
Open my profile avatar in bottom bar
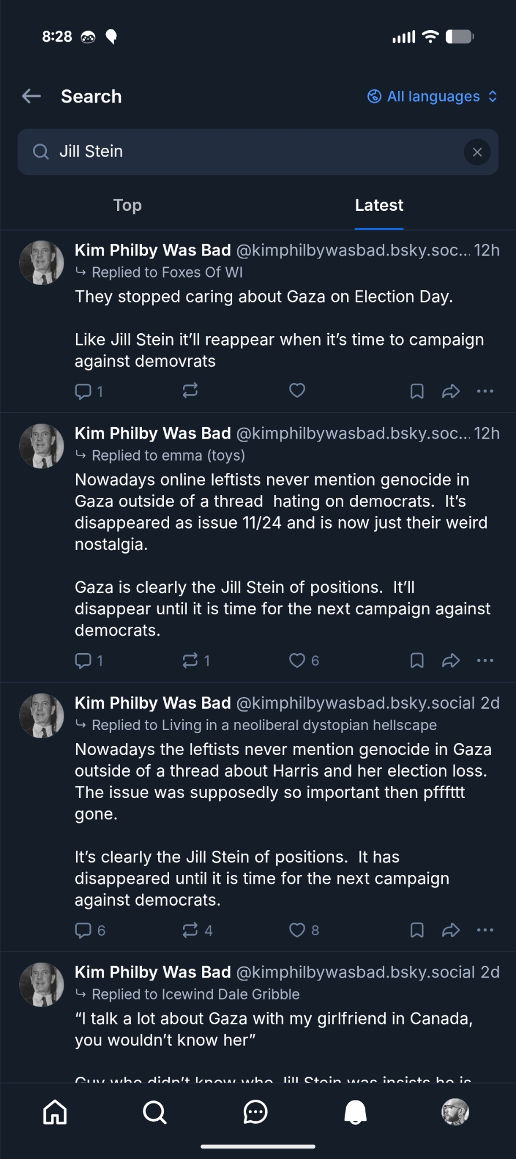(455, 1112)
